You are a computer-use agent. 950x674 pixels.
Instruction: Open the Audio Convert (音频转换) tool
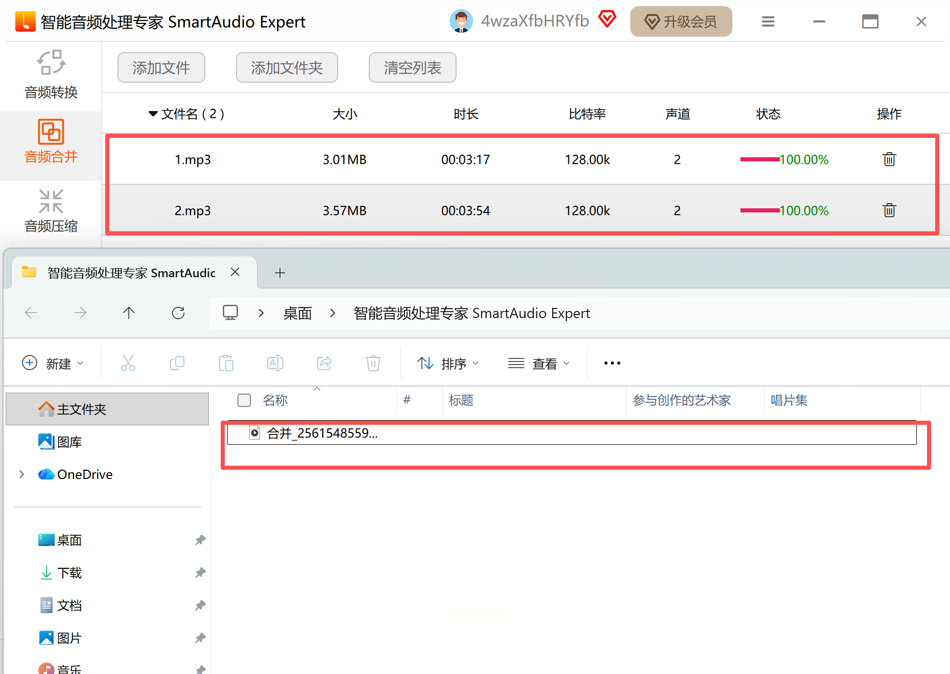coord(51,75)
